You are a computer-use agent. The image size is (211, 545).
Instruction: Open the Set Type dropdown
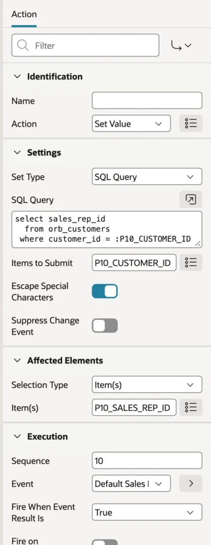(147, 177)
